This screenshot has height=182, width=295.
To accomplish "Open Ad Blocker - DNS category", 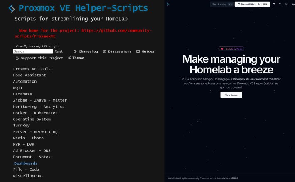I will (x=32, y=150).
